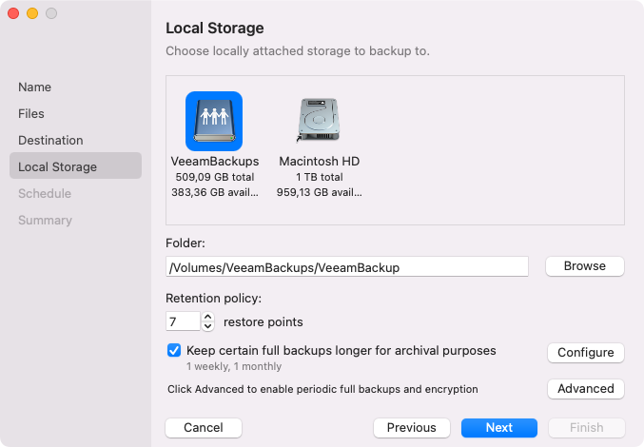Open the Name step in sidebar
This screenshot has height=447, width=644.
pos(35,87)
